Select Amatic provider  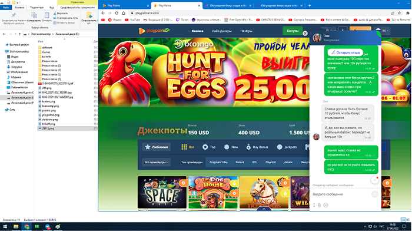tap(288, 162)
